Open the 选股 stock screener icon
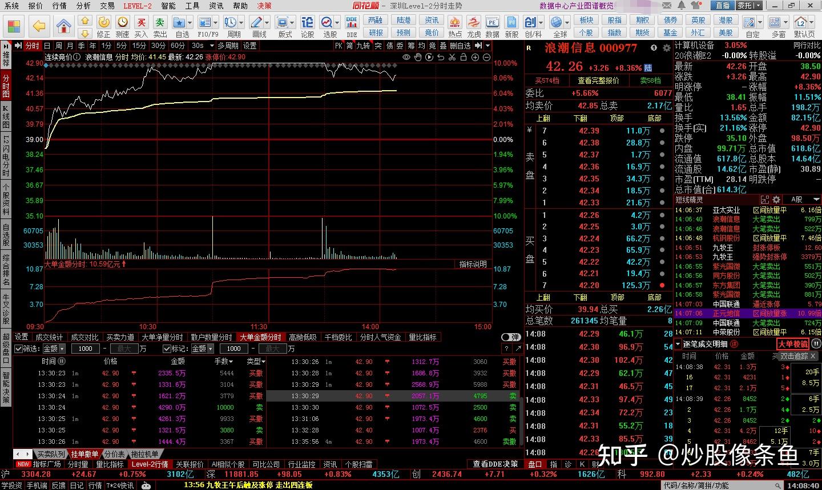 click(x=327, y=22)
